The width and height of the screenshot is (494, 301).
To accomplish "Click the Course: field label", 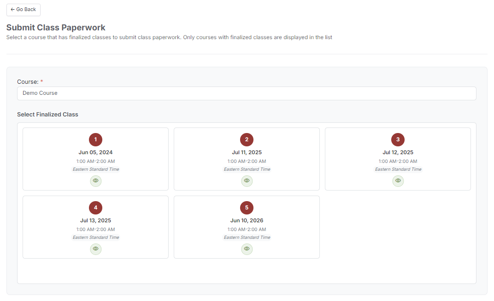I will (30, 82).
